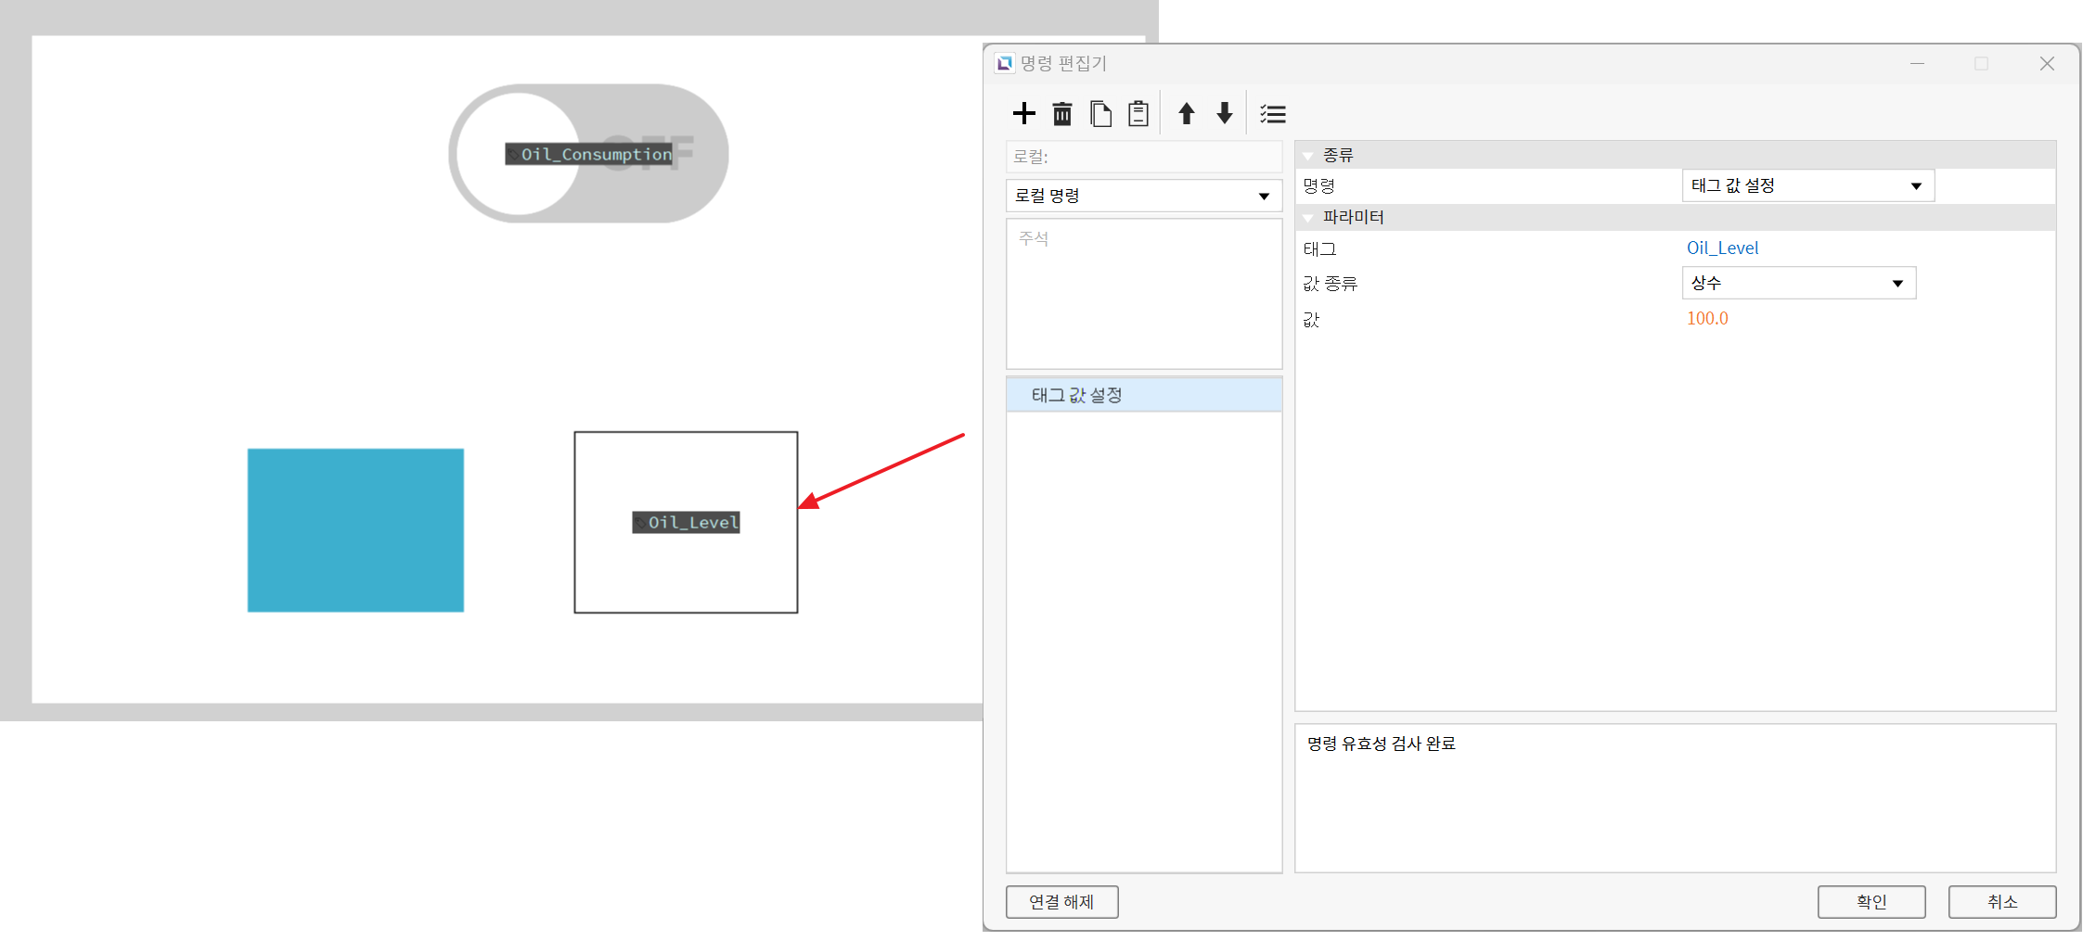Viewport: 2083px width, 941px height.
Task: Delete the selected command with the trash icon
Action: (1062, 114)
